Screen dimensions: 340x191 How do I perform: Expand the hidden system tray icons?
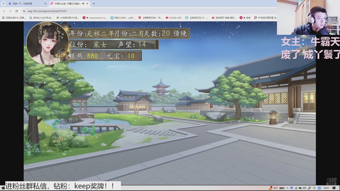[x=287, y=188]
